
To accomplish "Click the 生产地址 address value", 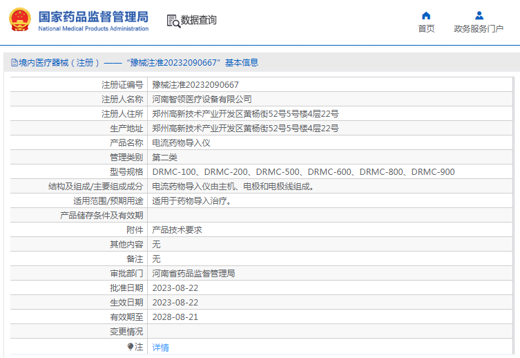I will click(x=245, y=129).
